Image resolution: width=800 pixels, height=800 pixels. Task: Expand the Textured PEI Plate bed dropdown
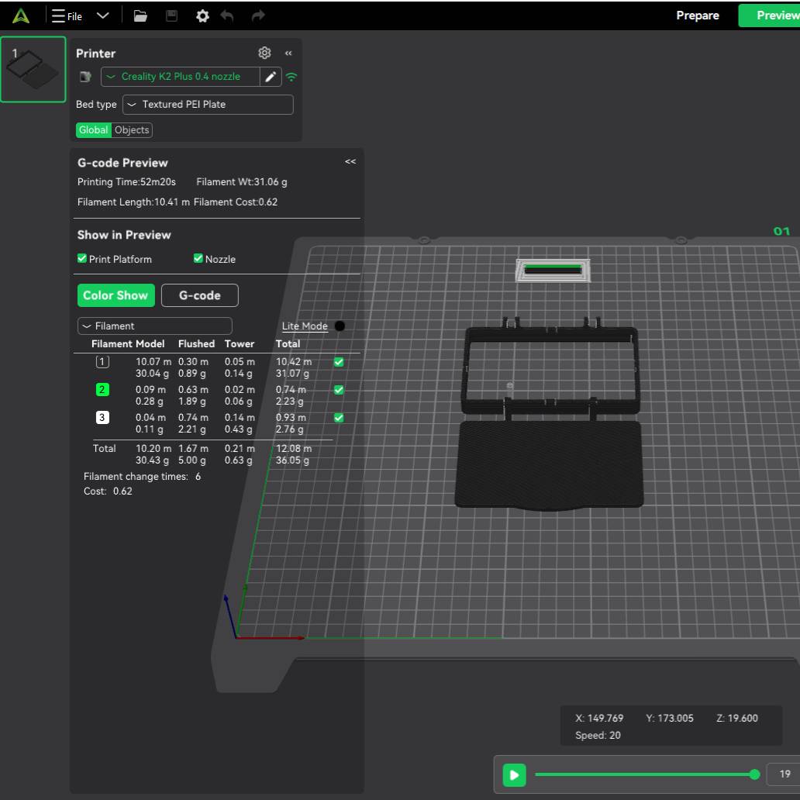coord(208,105)
